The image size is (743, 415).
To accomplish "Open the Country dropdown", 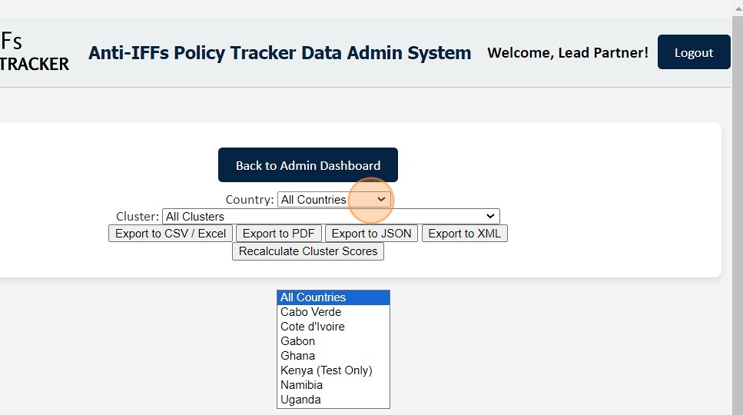I will 334,200.
